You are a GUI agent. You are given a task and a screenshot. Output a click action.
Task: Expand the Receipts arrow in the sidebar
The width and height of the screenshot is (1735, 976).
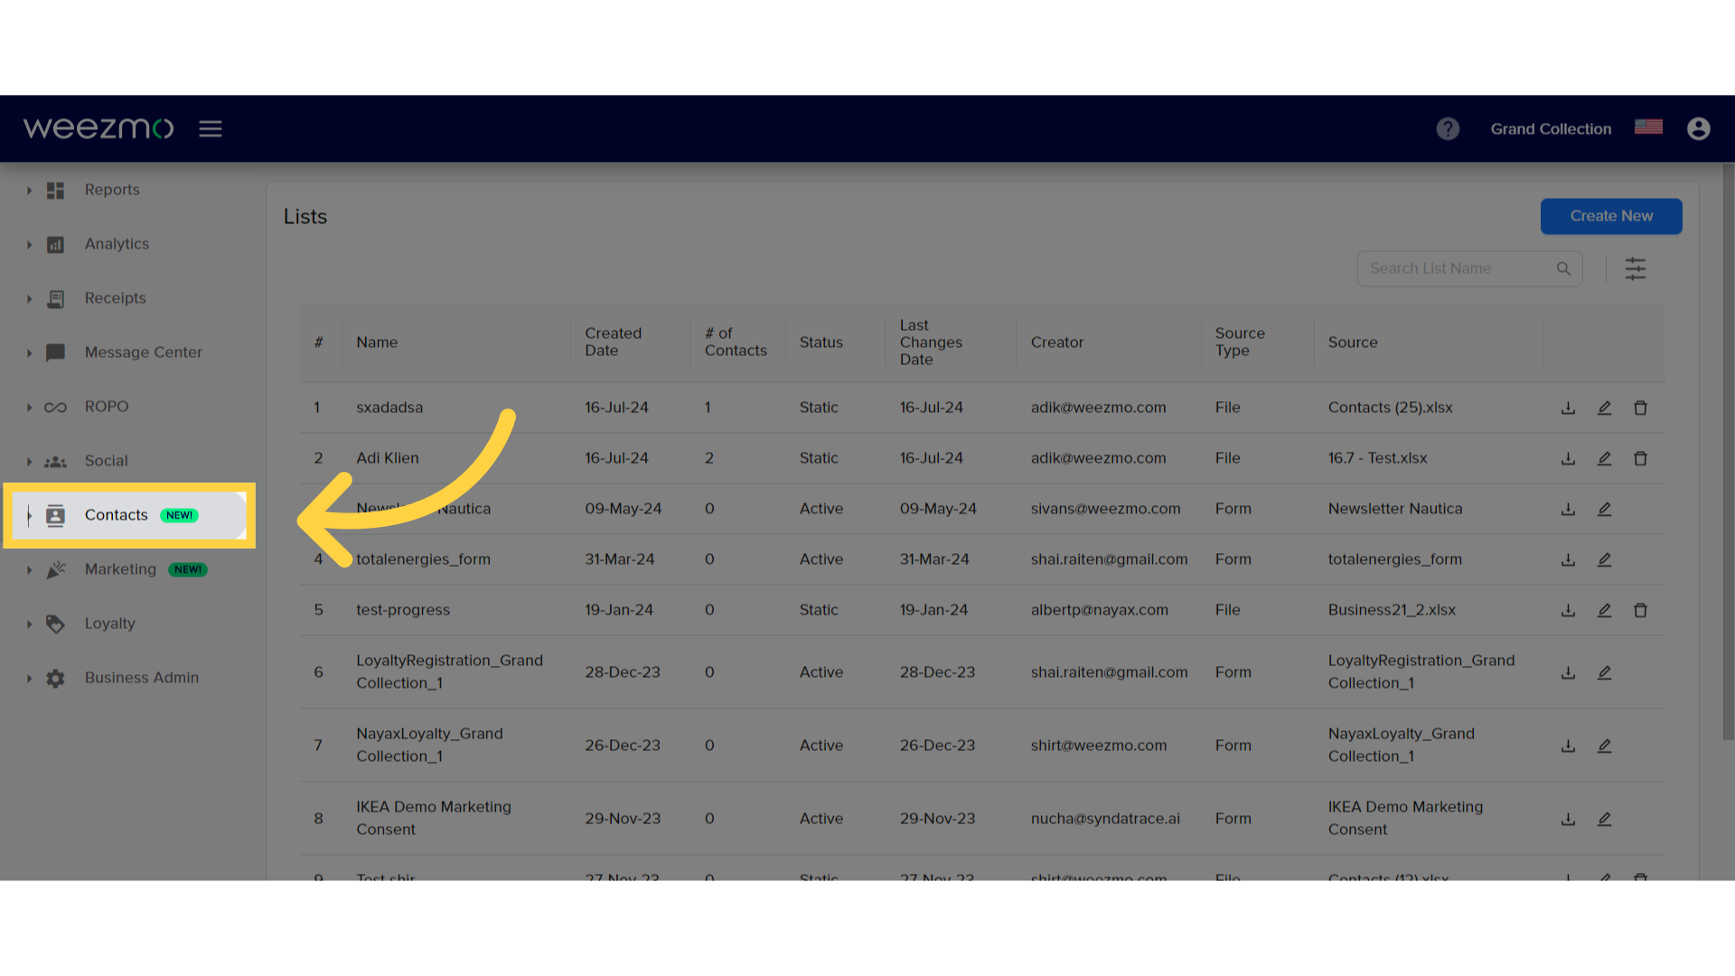[29, 299]
